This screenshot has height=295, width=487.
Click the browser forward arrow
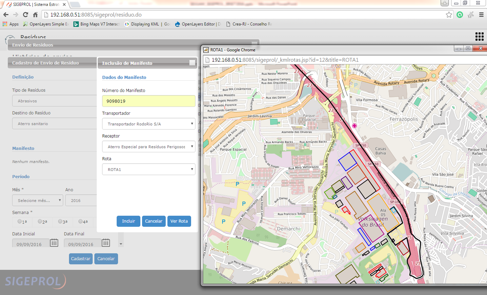click(16, 15)
